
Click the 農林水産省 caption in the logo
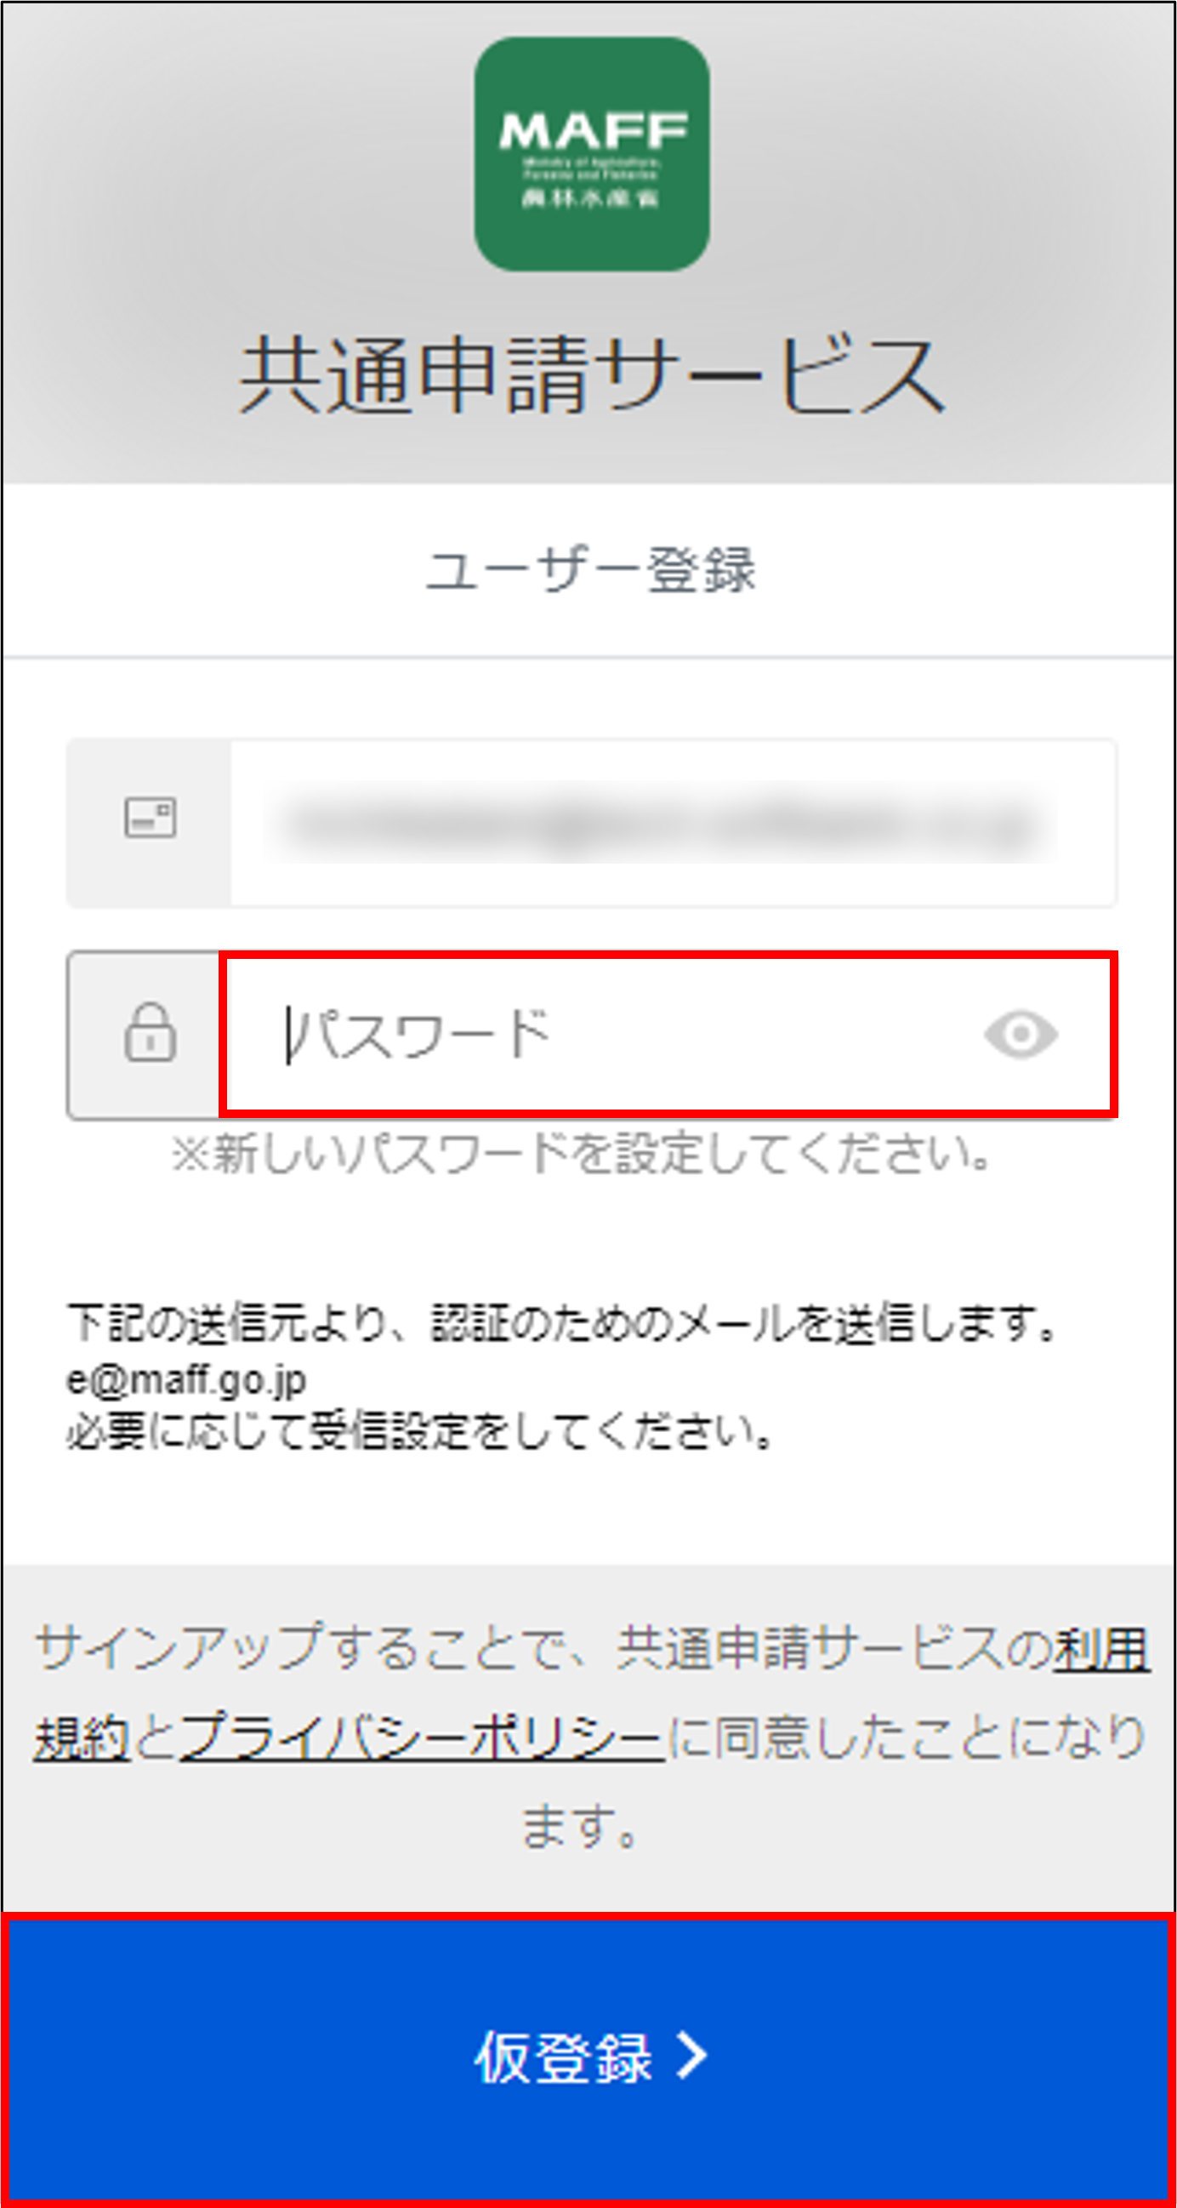(591, 198)
